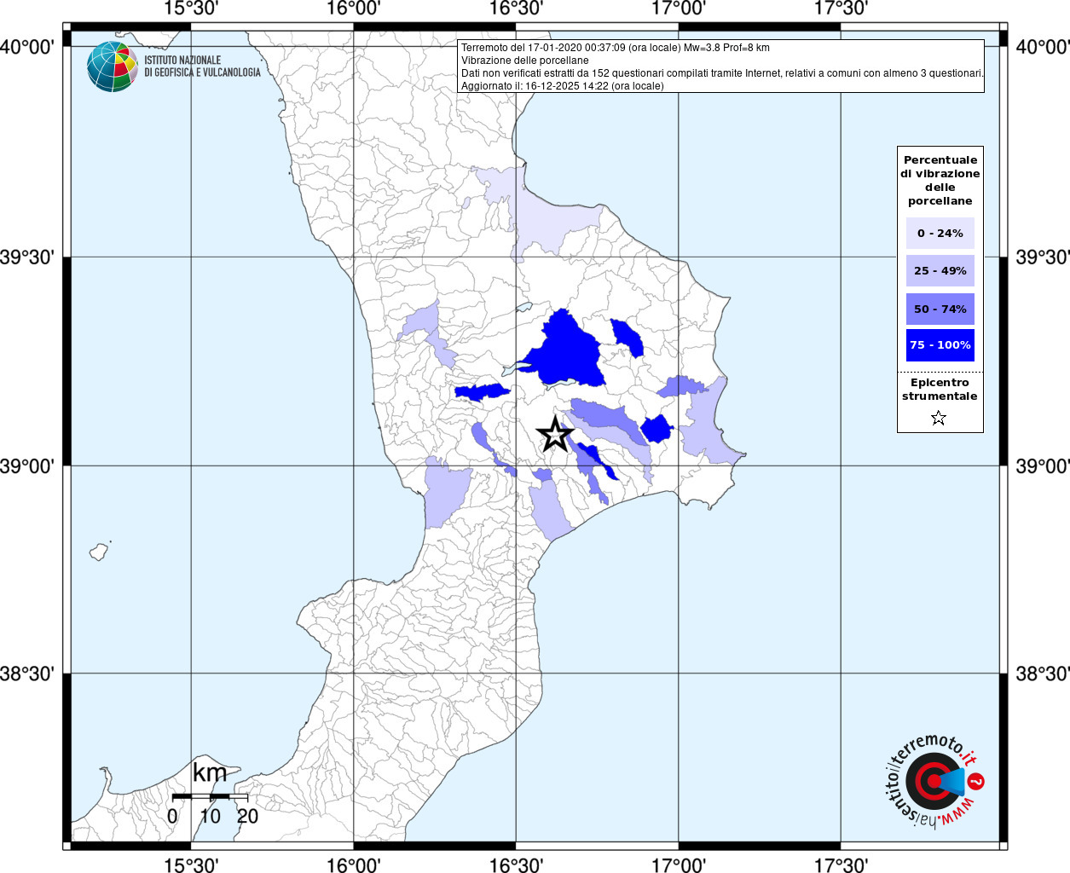
Task: Click the 25 - 49% legend swatch
Action: (x=940, y=270)
